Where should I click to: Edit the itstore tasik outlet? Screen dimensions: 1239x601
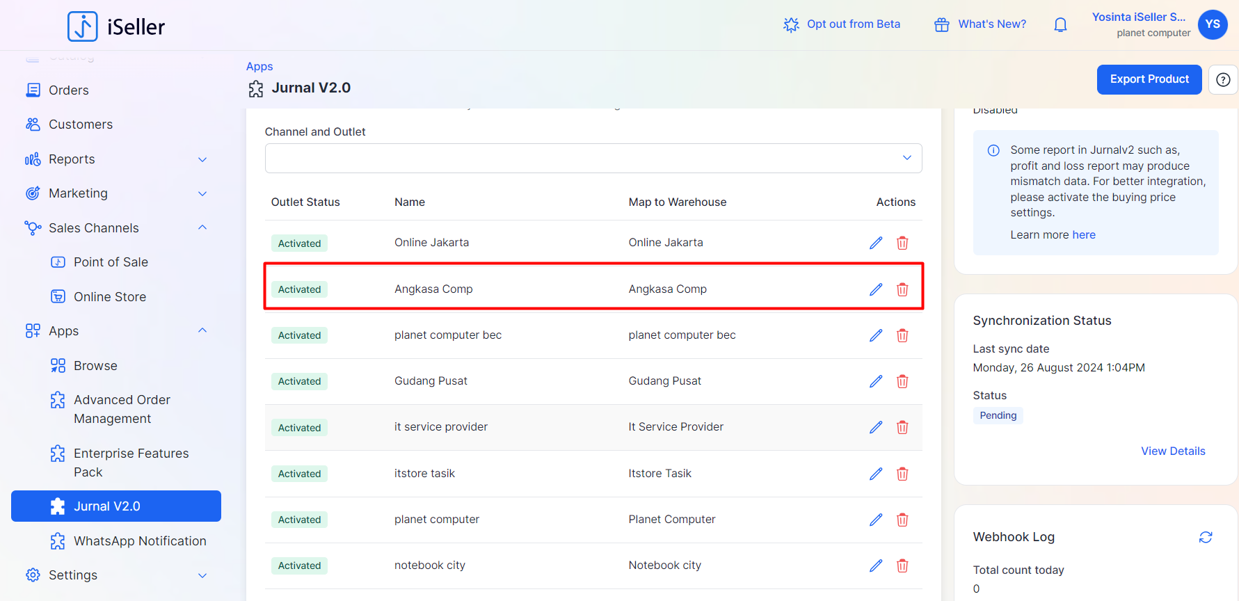click(x=876, y=474)
